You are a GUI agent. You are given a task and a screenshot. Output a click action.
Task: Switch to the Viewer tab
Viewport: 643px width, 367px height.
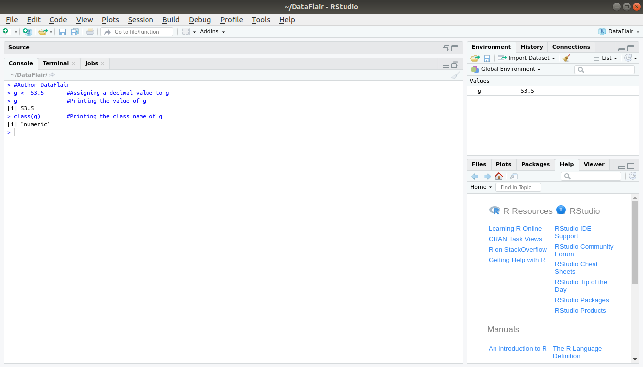tap(594, 164)
